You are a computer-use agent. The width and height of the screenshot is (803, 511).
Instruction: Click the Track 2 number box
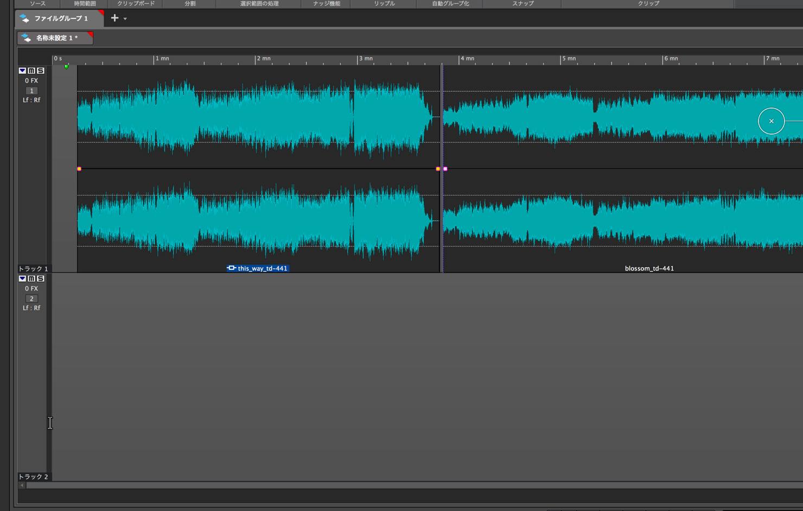[x=31, y=299]
